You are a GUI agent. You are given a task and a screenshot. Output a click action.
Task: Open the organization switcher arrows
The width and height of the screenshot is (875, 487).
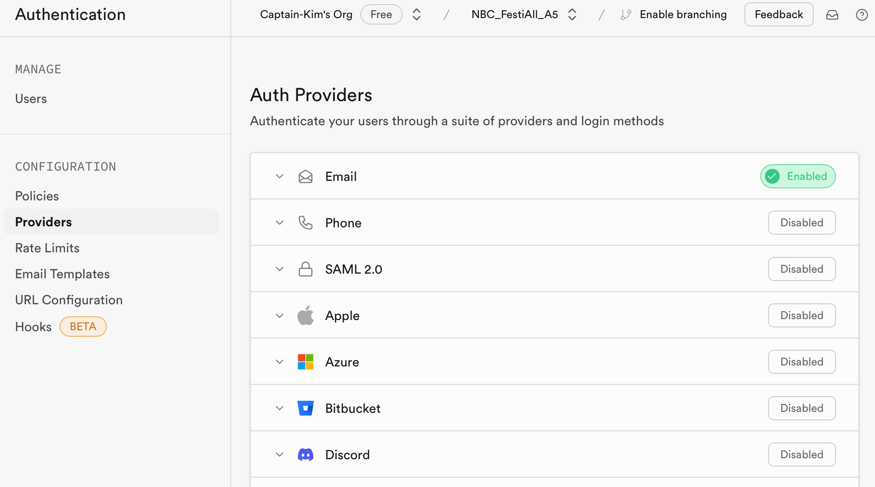[417, 15]
